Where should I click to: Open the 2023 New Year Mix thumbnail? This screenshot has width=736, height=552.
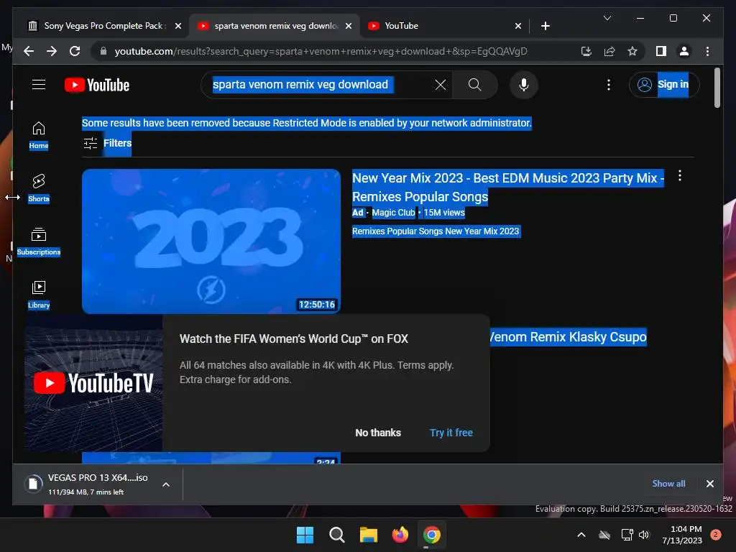211,241
